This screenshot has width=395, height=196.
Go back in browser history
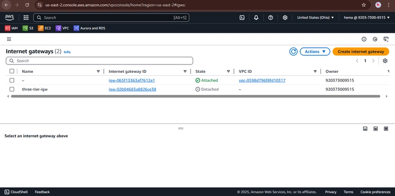[6, 5]
